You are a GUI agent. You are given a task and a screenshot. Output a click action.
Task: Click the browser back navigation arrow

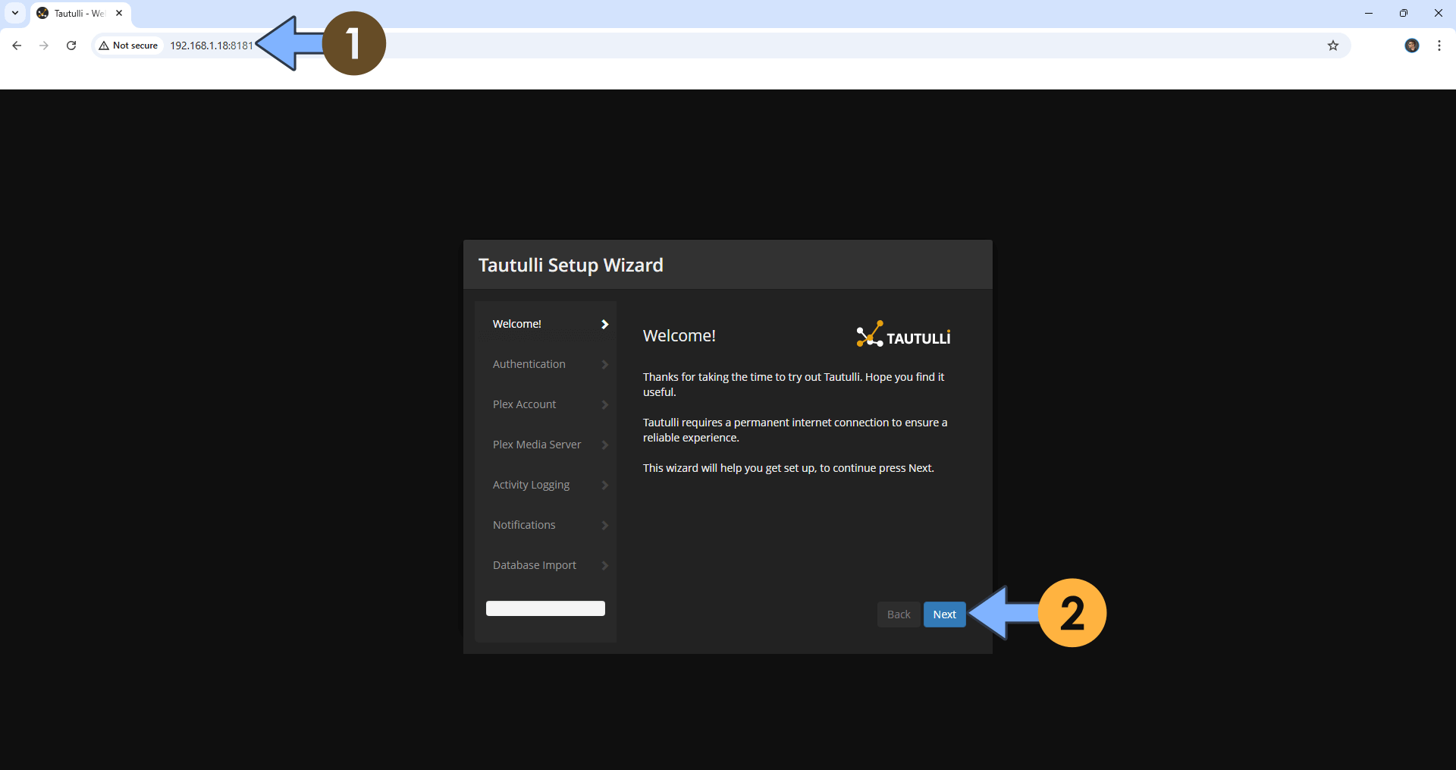(x=16, y=46)
